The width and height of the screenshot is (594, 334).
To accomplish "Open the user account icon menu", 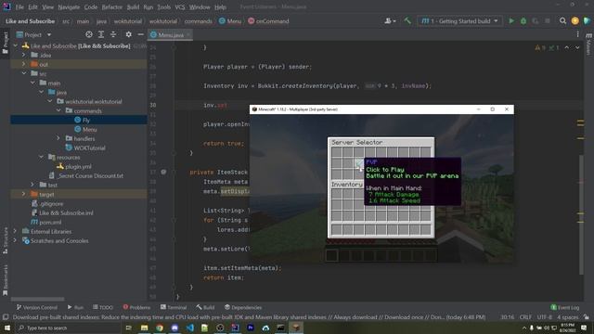I will pyautogui.click(x=390, y=21).
